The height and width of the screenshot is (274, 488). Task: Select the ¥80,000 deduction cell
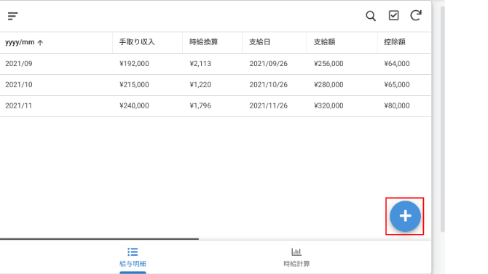397,106
